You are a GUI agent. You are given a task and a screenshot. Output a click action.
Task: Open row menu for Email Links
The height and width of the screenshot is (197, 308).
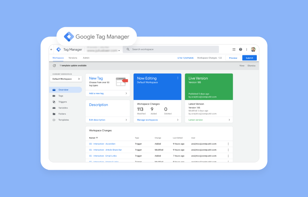[228, 156]
